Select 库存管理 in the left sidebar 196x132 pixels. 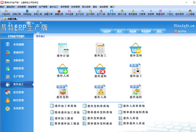[18, 92]
